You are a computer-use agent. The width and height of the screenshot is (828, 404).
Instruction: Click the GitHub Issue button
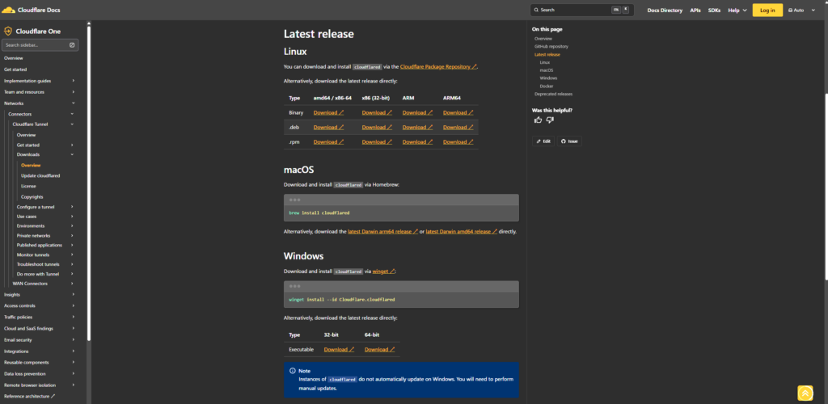pos(569,141)
